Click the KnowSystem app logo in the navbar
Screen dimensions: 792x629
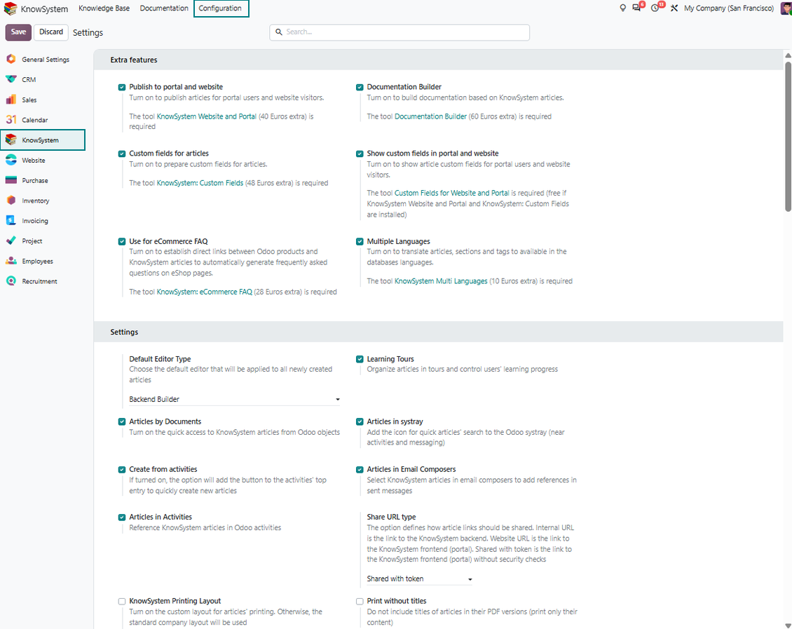(10, 8)
